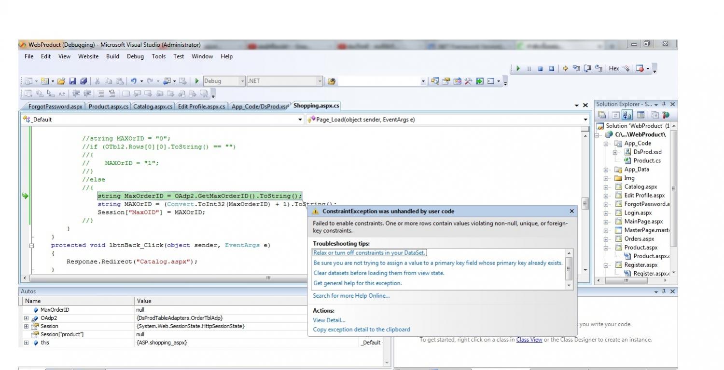The width and height of the screenshot is (724, 370).
Task: Open the Debug configuration dropdown
Action: tap(243, 81)
